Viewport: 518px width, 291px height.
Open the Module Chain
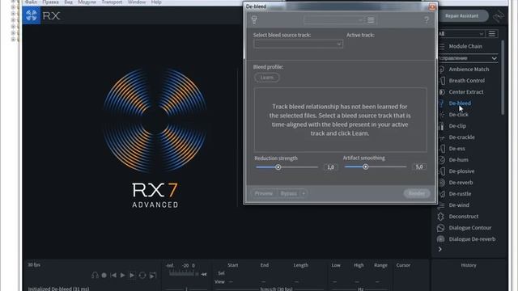(465, 46)
